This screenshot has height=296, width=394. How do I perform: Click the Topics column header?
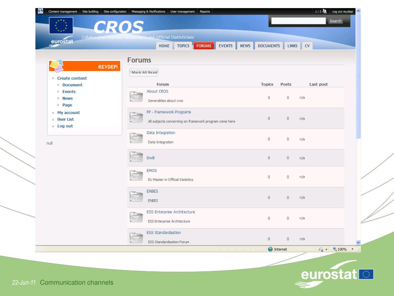[267, 84]
